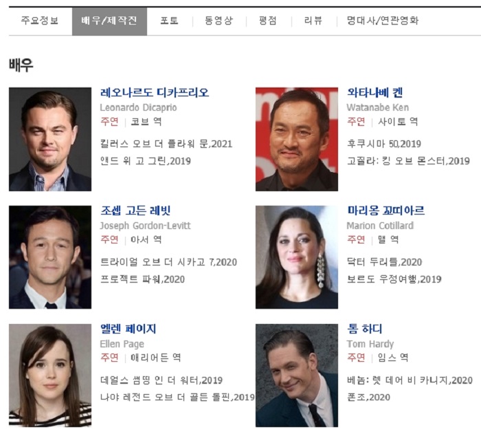Select the 배우/제작진 tab

point(109,21)
